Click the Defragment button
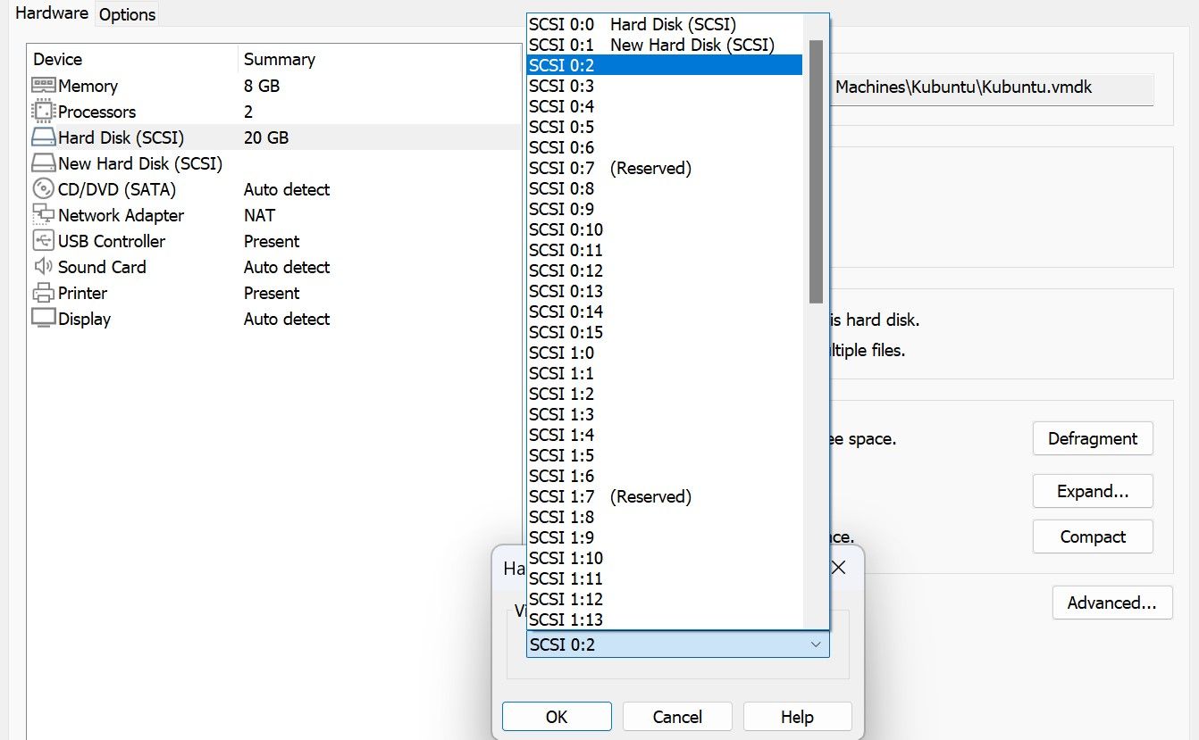The image size is (1199, 740). 1092,438
